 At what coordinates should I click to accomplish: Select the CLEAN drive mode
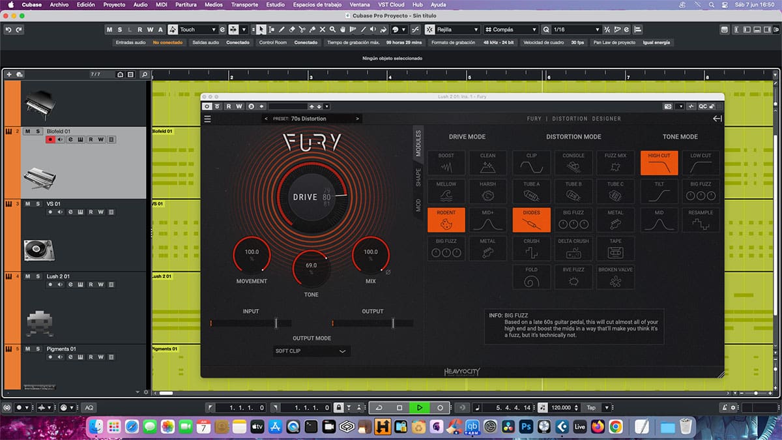[x=488, y=163]
